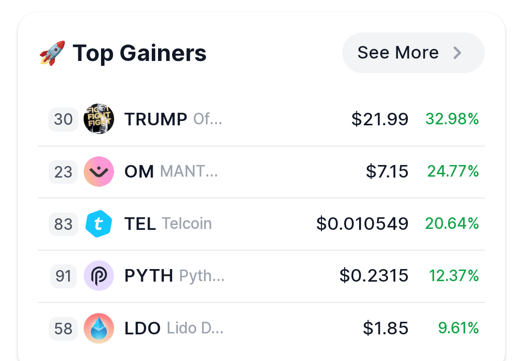The image size is (522, 361).
Task: Click the rank badge showing 30
Action: tap(63, 119)
